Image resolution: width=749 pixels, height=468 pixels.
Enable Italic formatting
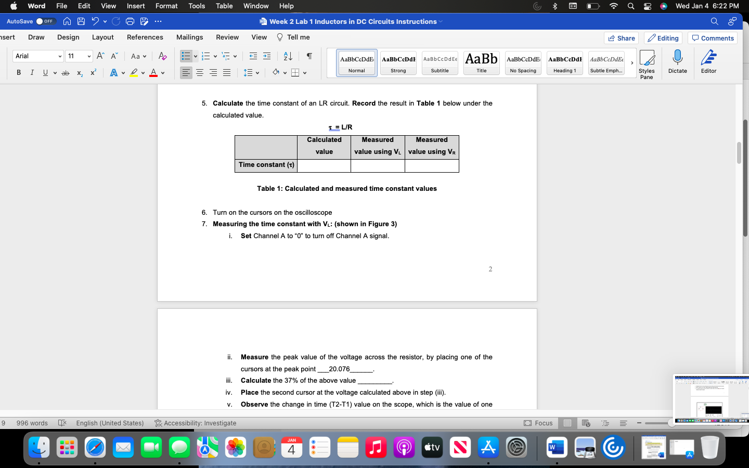click(32, 73)
